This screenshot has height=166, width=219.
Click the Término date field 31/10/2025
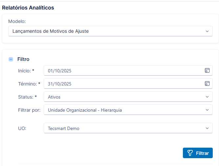(x=128, y=83)
